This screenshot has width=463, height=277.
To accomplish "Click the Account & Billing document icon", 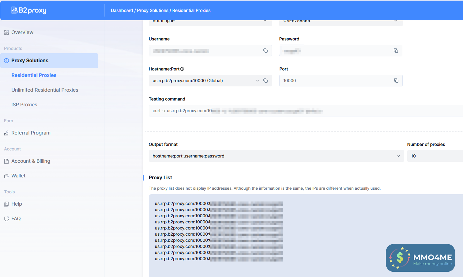I will click(6, 161).
